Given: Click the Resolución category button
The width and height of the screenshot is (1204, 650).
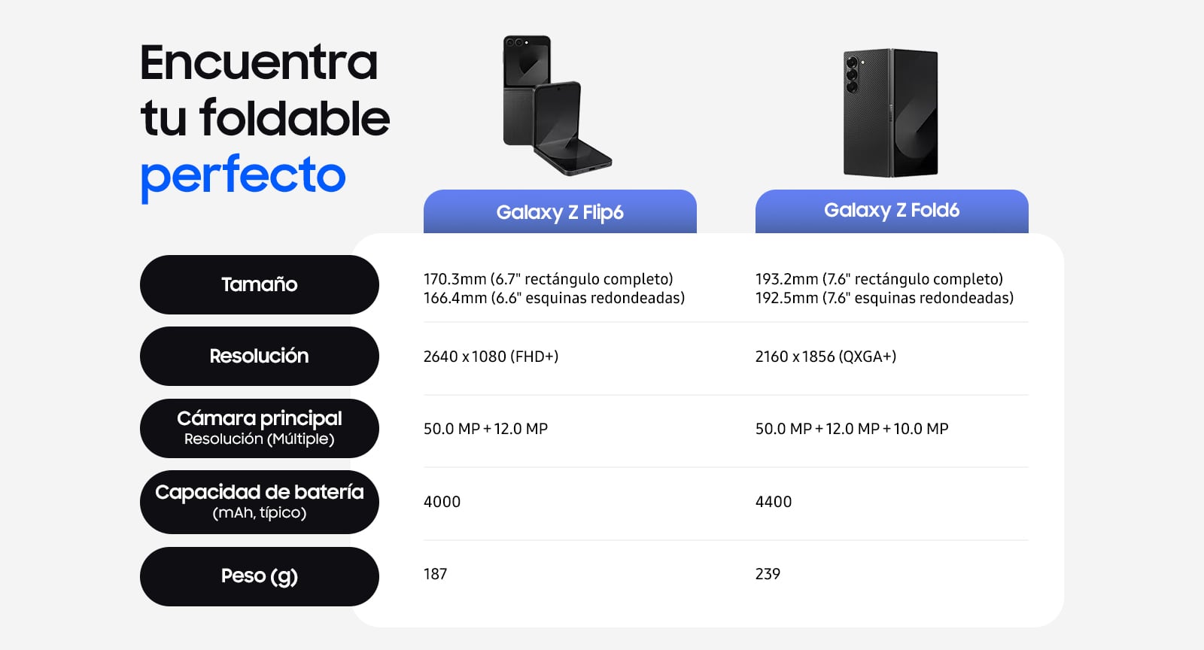Looking at the screenshot, I should point(260,356).
